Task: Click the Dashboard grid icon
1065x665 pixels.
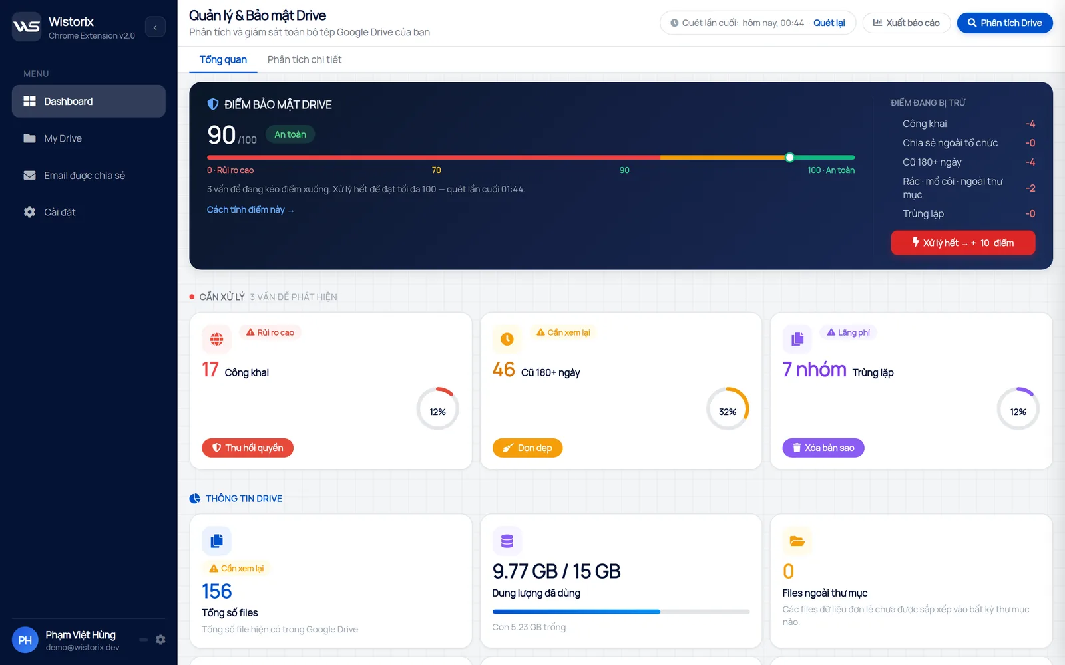Action: pos(29,101)
